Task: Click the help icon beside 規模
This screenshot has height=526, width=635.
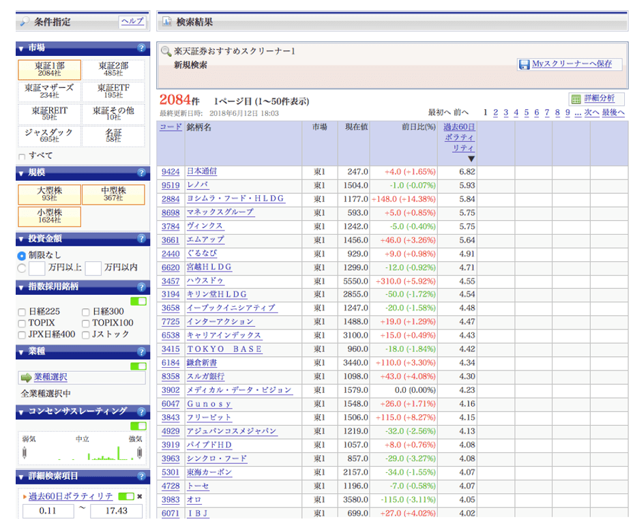Action: tap(141, 173)
